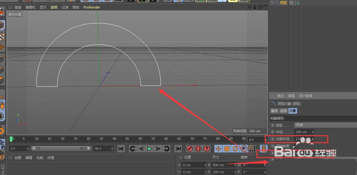Click frame 45 on the timeline ruler
Screen dimensions: 357x175
click(x=127, y=139)
